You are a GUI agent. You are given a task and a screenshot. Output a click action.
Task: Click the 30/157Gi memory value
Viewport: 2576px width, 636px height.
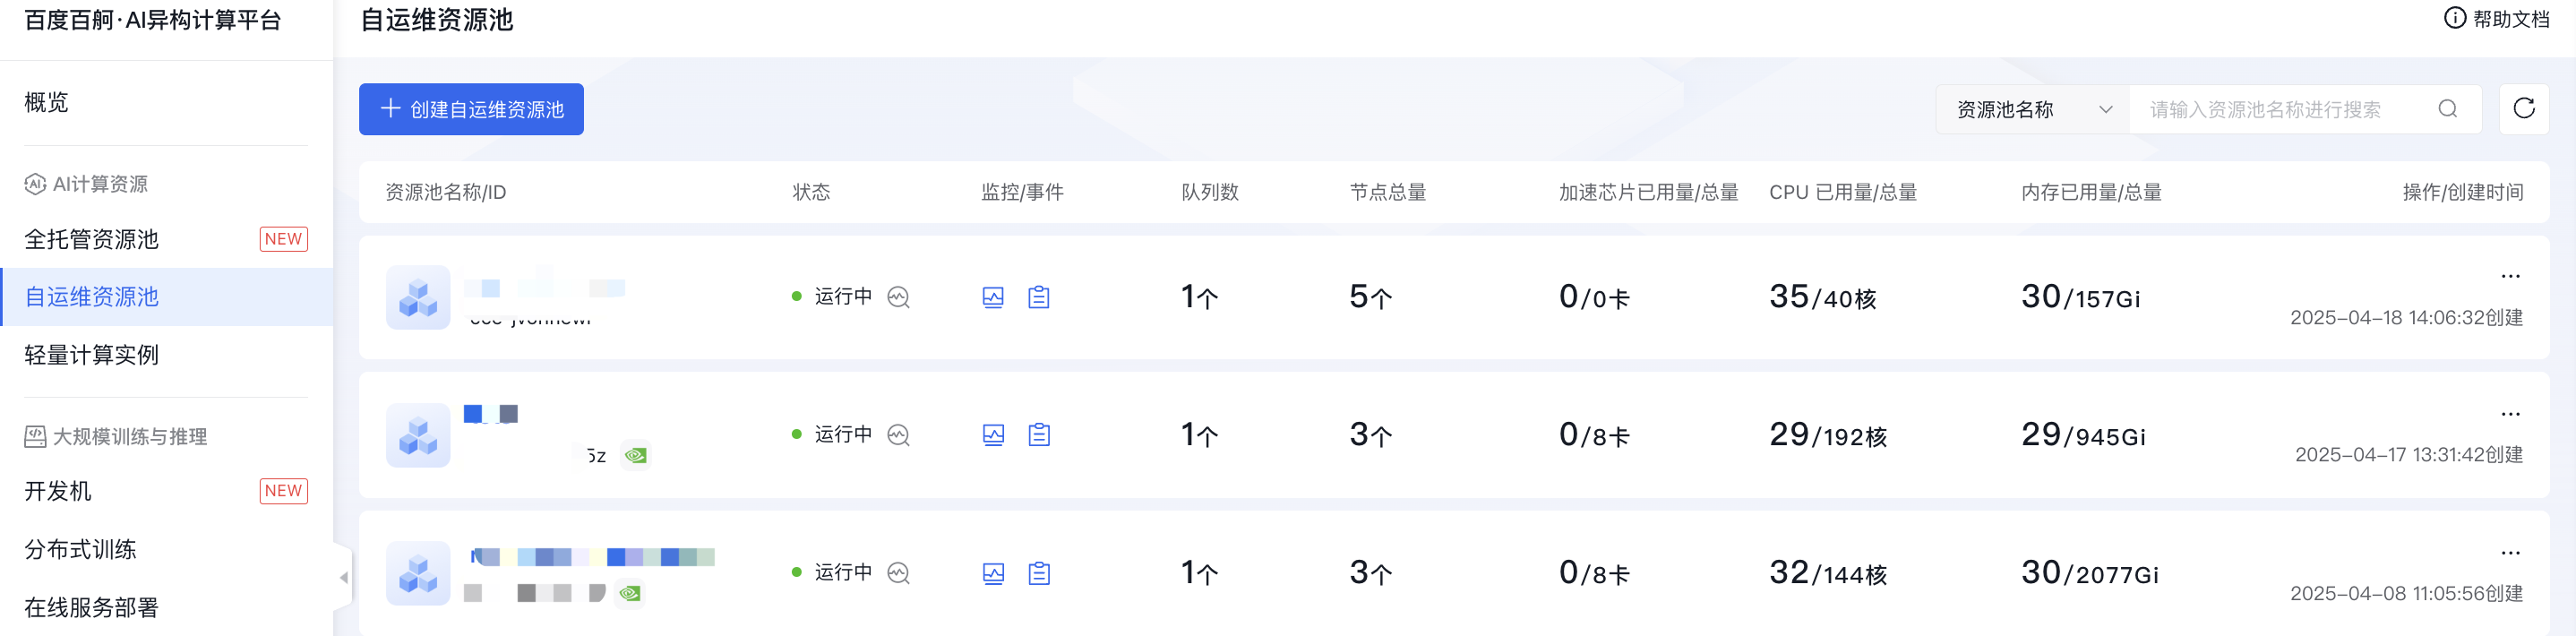[2080, 297]
